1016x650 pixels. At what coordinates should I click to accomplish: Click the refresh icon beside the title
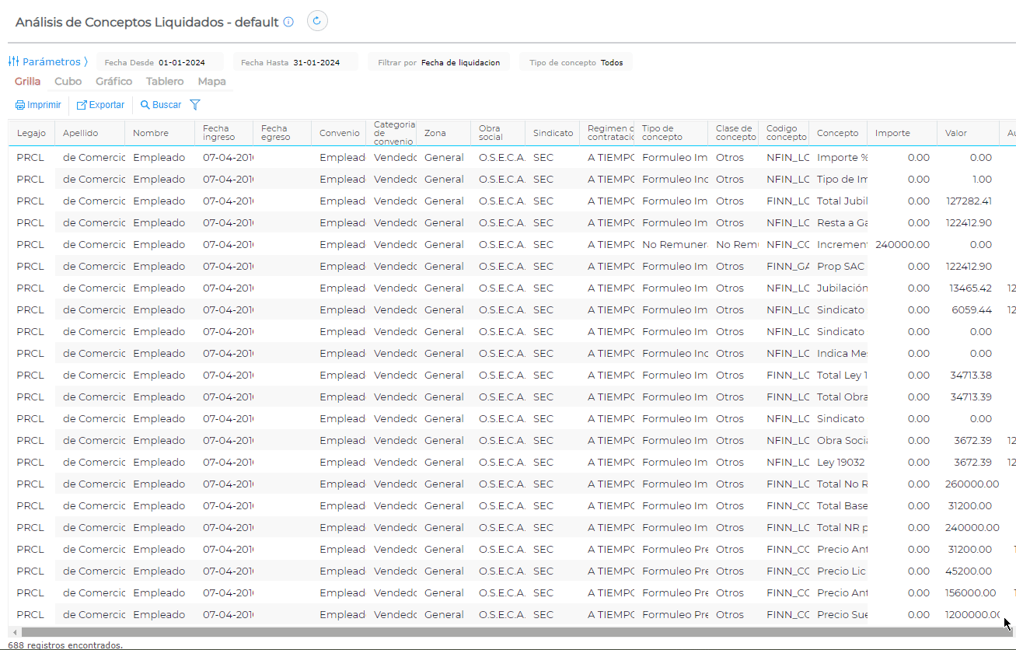(x=316, y=22)
